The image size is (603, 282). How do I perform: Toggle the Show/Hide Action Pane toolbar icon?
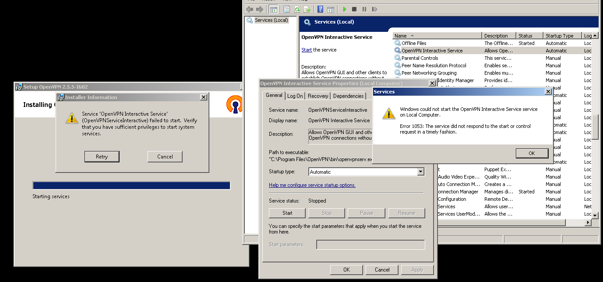click(x=331, y=9)
